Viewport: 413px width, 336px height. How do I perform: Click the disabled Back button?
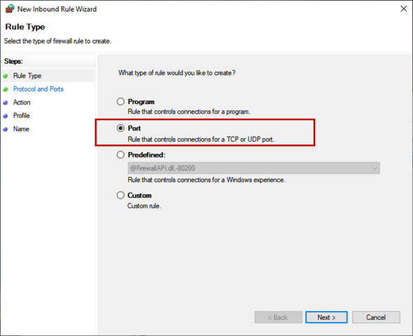(x=278, y=317)
